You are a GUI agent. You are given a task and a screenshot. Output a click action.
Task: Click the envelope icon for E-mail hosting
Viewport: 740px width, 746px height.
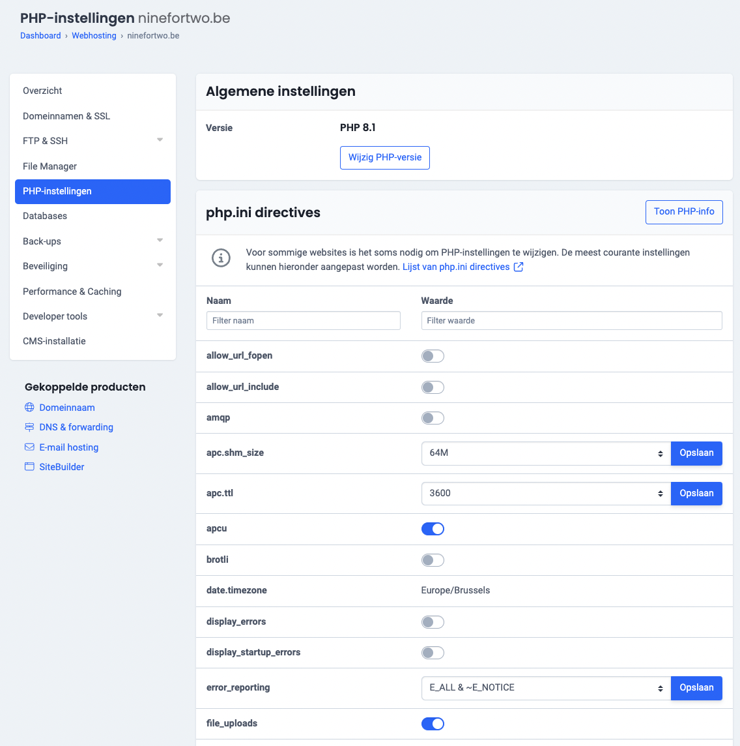[x=29, y=447]
